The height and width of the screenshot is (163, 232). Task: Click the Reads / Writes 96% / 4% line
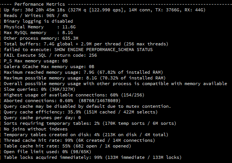click(x=36, y=16)
